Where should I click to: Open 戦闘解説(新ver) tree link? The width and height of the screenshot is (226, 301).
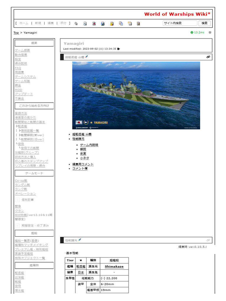tap(32, 135)
